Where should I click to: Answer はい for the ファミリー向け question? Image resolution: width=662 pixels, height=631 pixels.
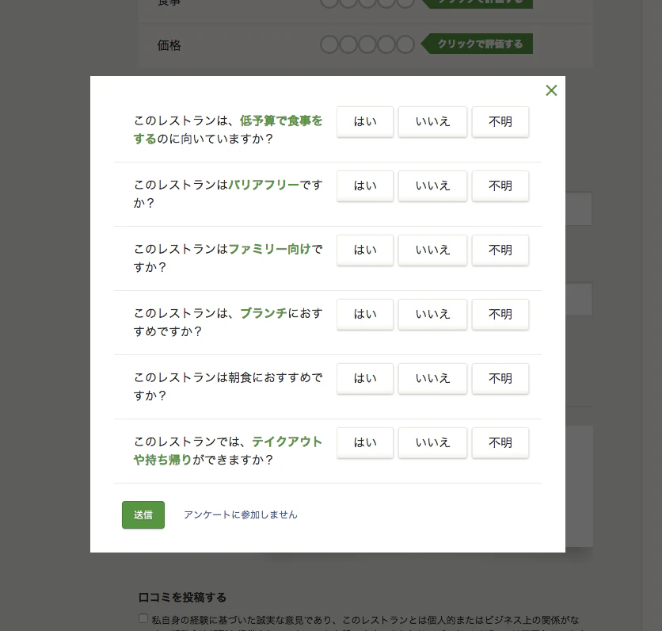pos(365,250)
